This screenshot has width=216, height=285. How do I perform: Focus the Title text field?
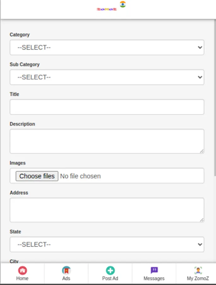click(107, 107)
